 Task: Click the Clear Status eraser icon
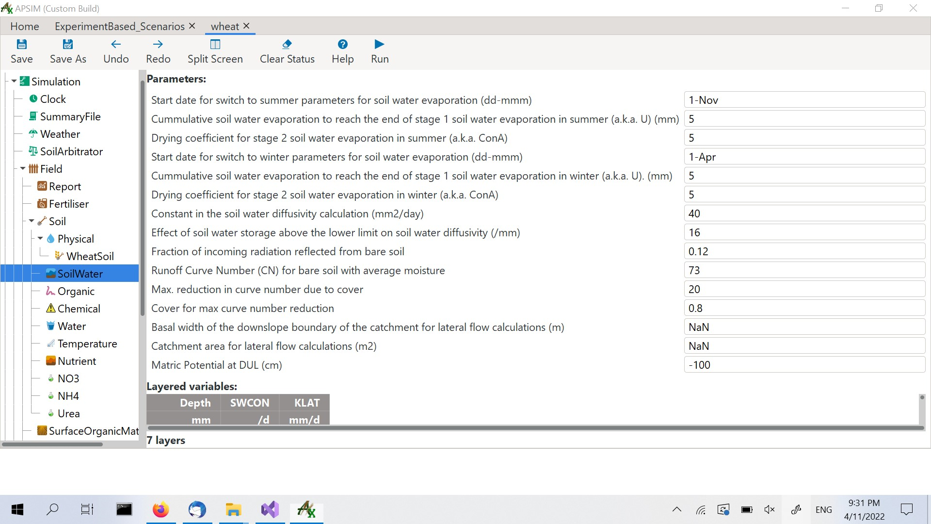point(287,45)
